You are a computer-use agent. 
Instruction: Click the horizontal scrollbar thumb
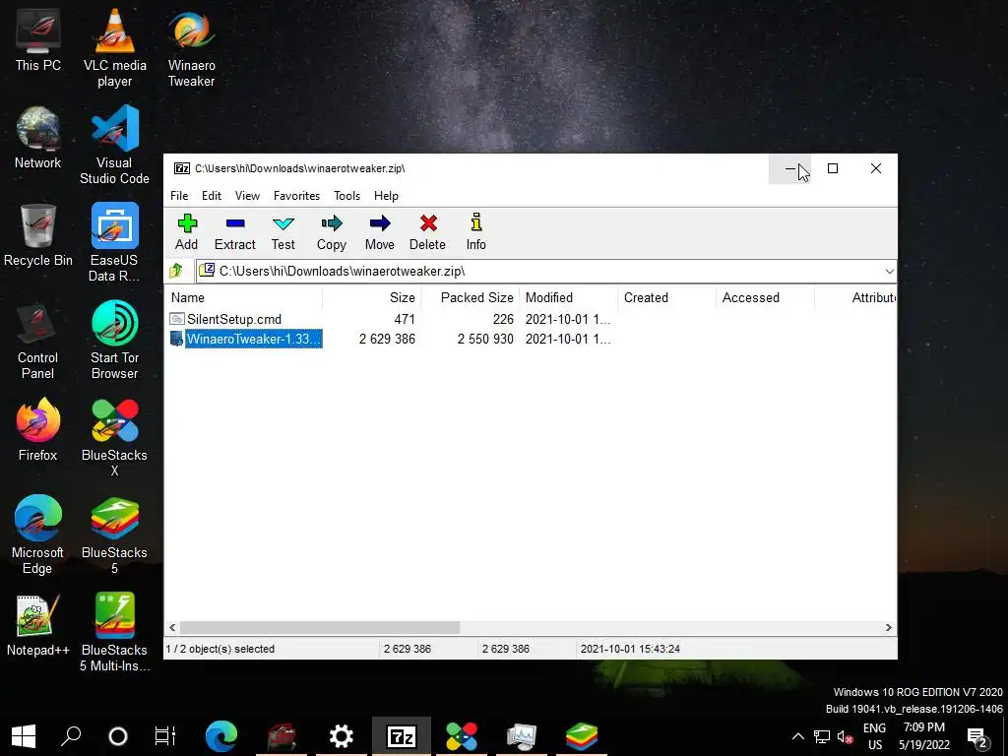tap(320, 627)
